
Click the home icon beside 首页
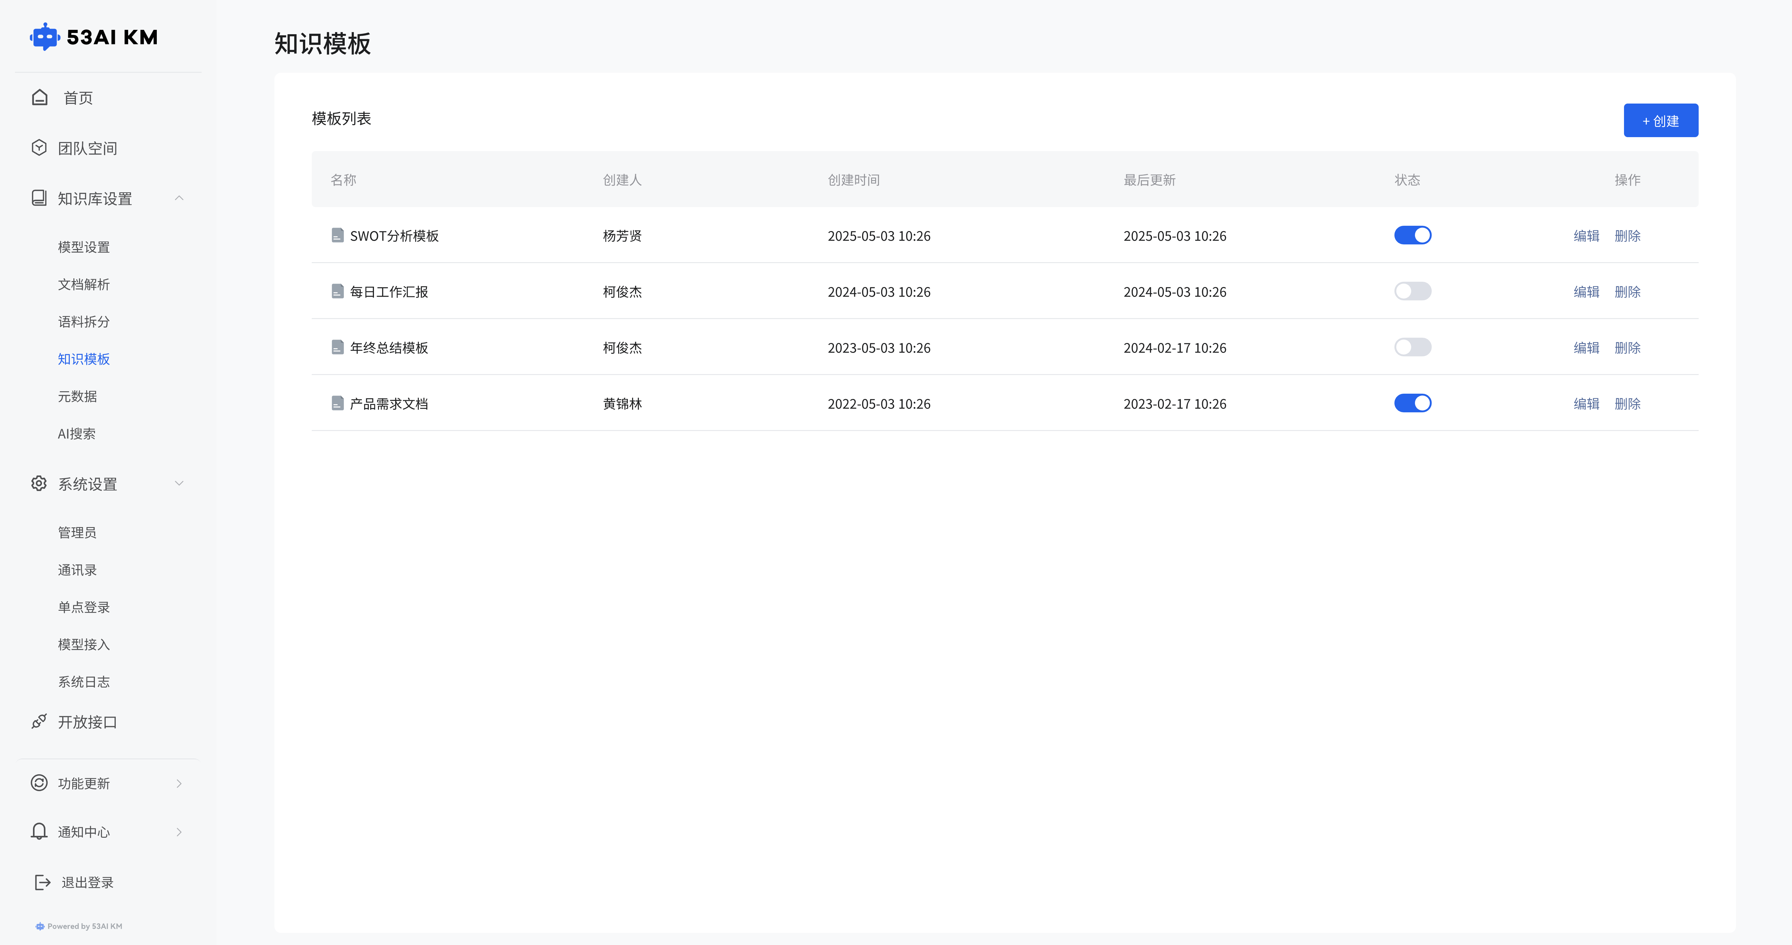(x=40, y=97)
